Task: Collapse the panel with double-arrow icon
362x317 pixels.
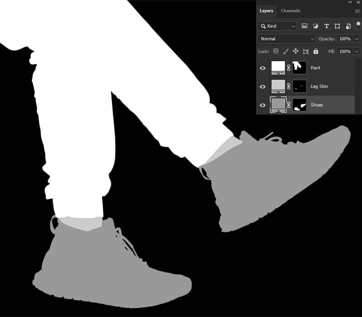Action: coord(350,2)
